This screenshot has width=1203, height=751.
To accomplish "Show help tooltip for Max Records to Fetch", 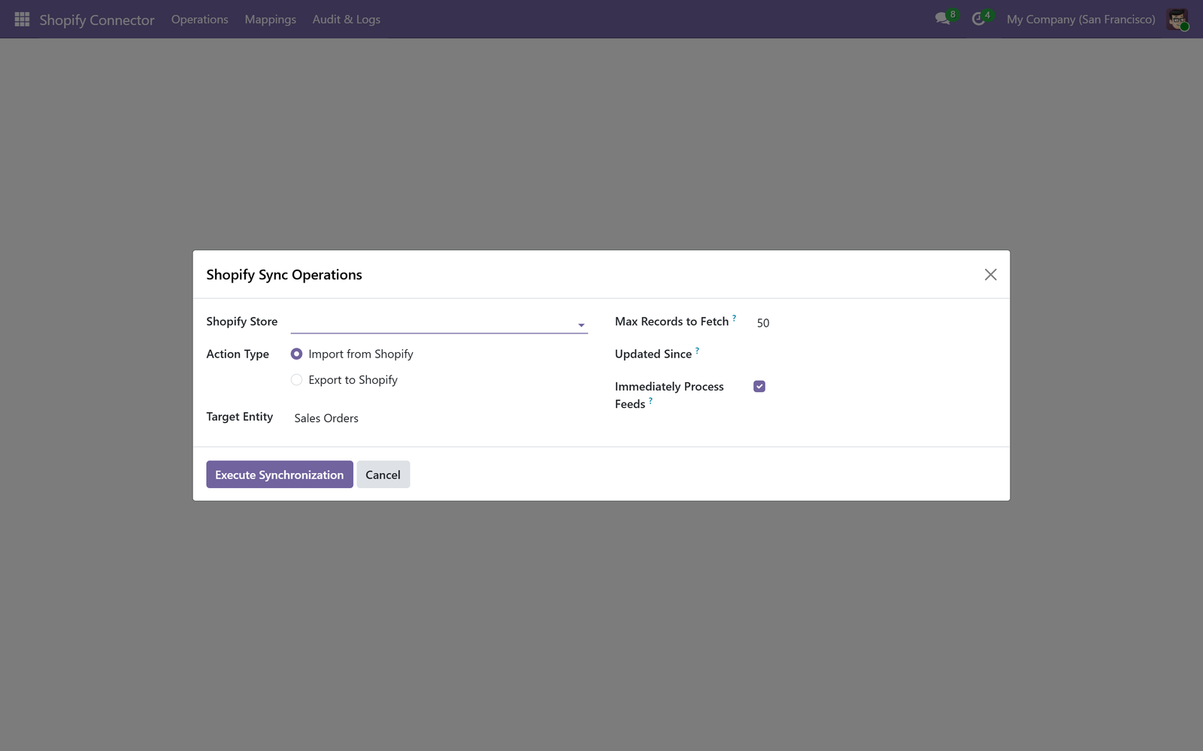I will [734, 318].
